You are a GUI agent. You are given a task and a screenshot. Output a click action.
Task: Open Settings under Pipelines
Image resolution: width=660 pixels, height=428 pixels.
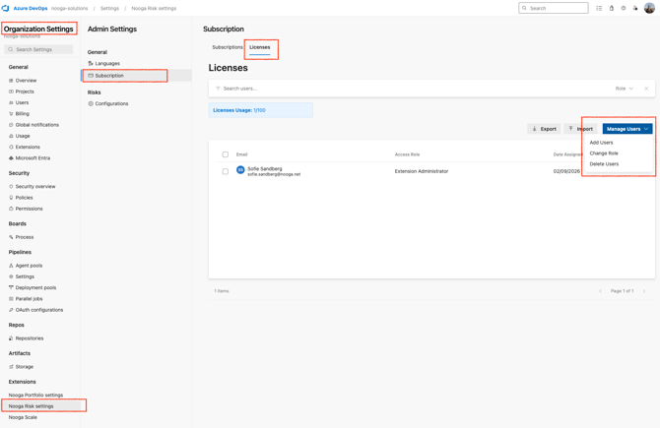pos(25,276)
